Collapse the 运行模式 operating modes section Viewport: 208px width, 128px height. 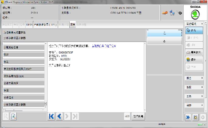pos(202,24)
